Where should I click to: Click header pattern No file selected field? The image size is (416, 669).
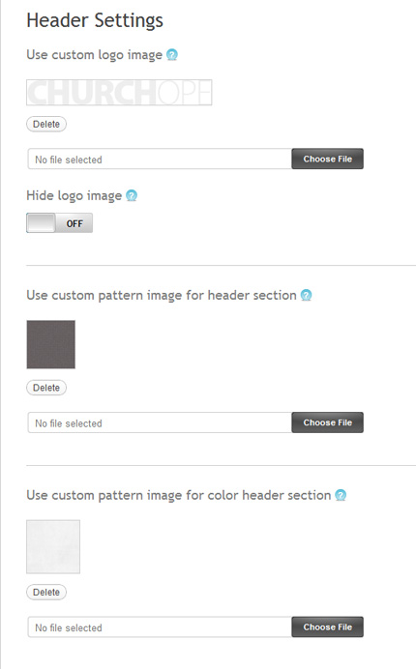[x=160, y=422]
